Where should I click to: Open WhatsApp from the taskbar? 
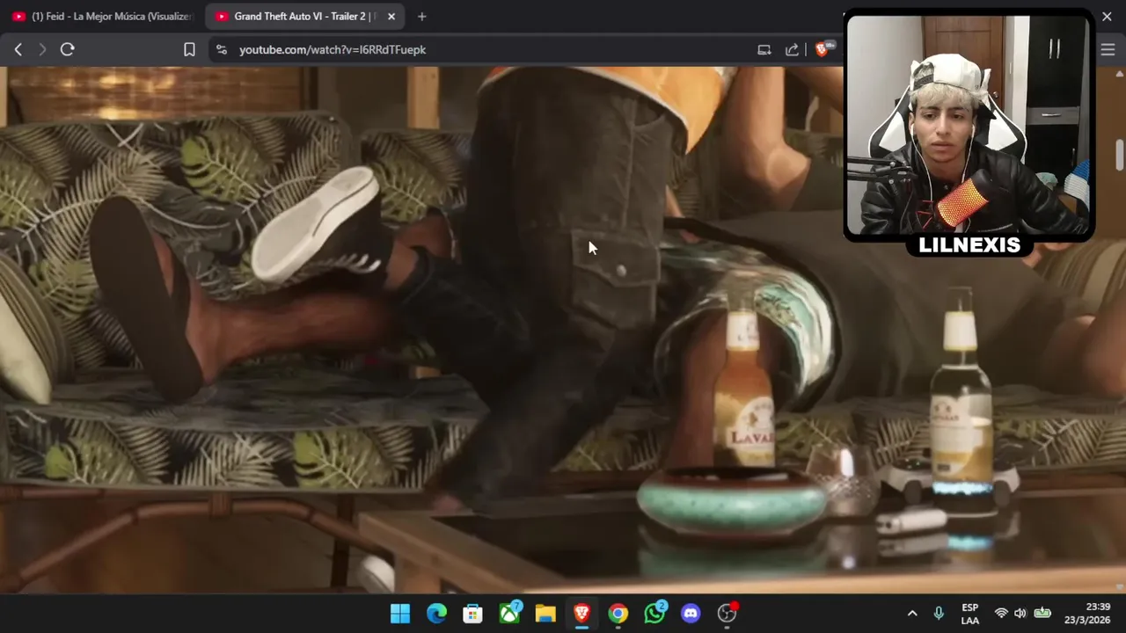click(x=654, y=614)
